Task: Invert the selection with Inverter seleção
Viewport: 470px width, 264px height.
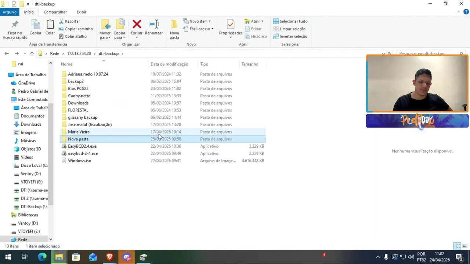Action: [290, 36]
